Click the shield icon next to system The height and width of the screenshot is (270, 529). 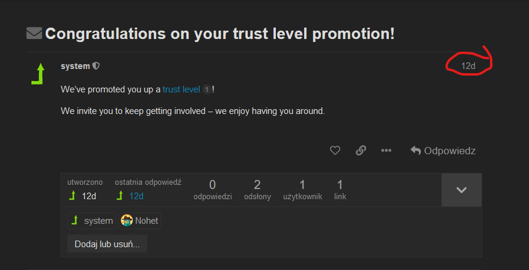[x=96, y=66]
